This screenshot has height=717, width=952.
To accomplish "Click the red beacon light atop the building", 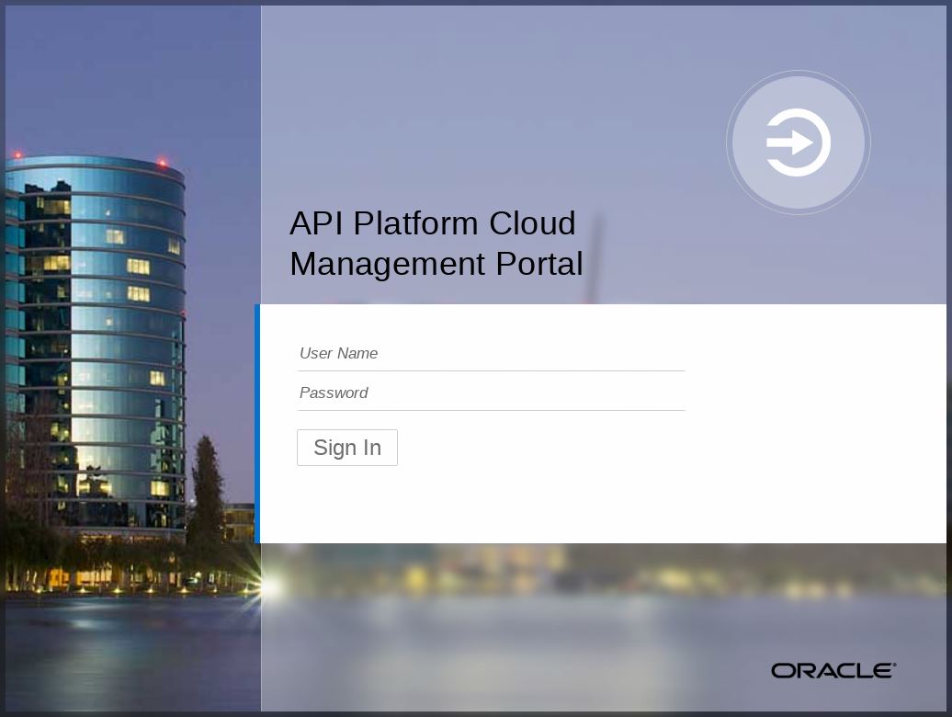I will [162, 164].
